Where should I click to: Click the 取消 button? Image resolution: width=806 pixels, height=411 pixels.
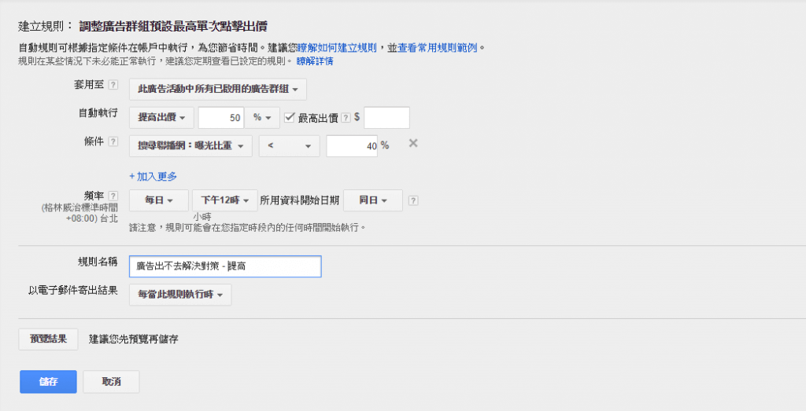pos(111,382)
